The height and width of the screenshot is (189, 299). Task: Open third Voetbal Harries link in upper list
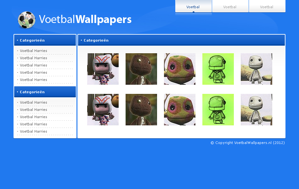click(x=34, y=65)
